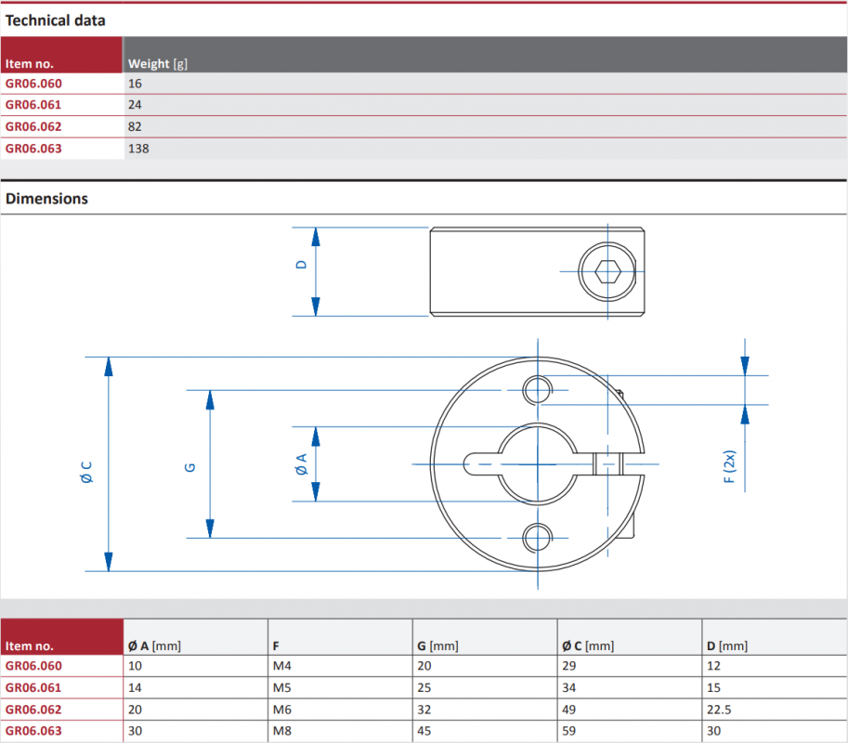Viewport: 848px width, 743px height.
Task: Click the "Ø C" dimension label in the drawing
Action: point(86,472)
